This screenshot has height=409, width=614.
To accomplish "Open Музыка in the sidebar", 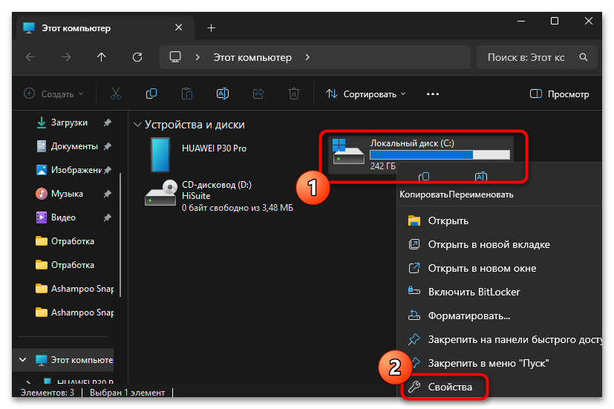I will [x=67, y=194].
